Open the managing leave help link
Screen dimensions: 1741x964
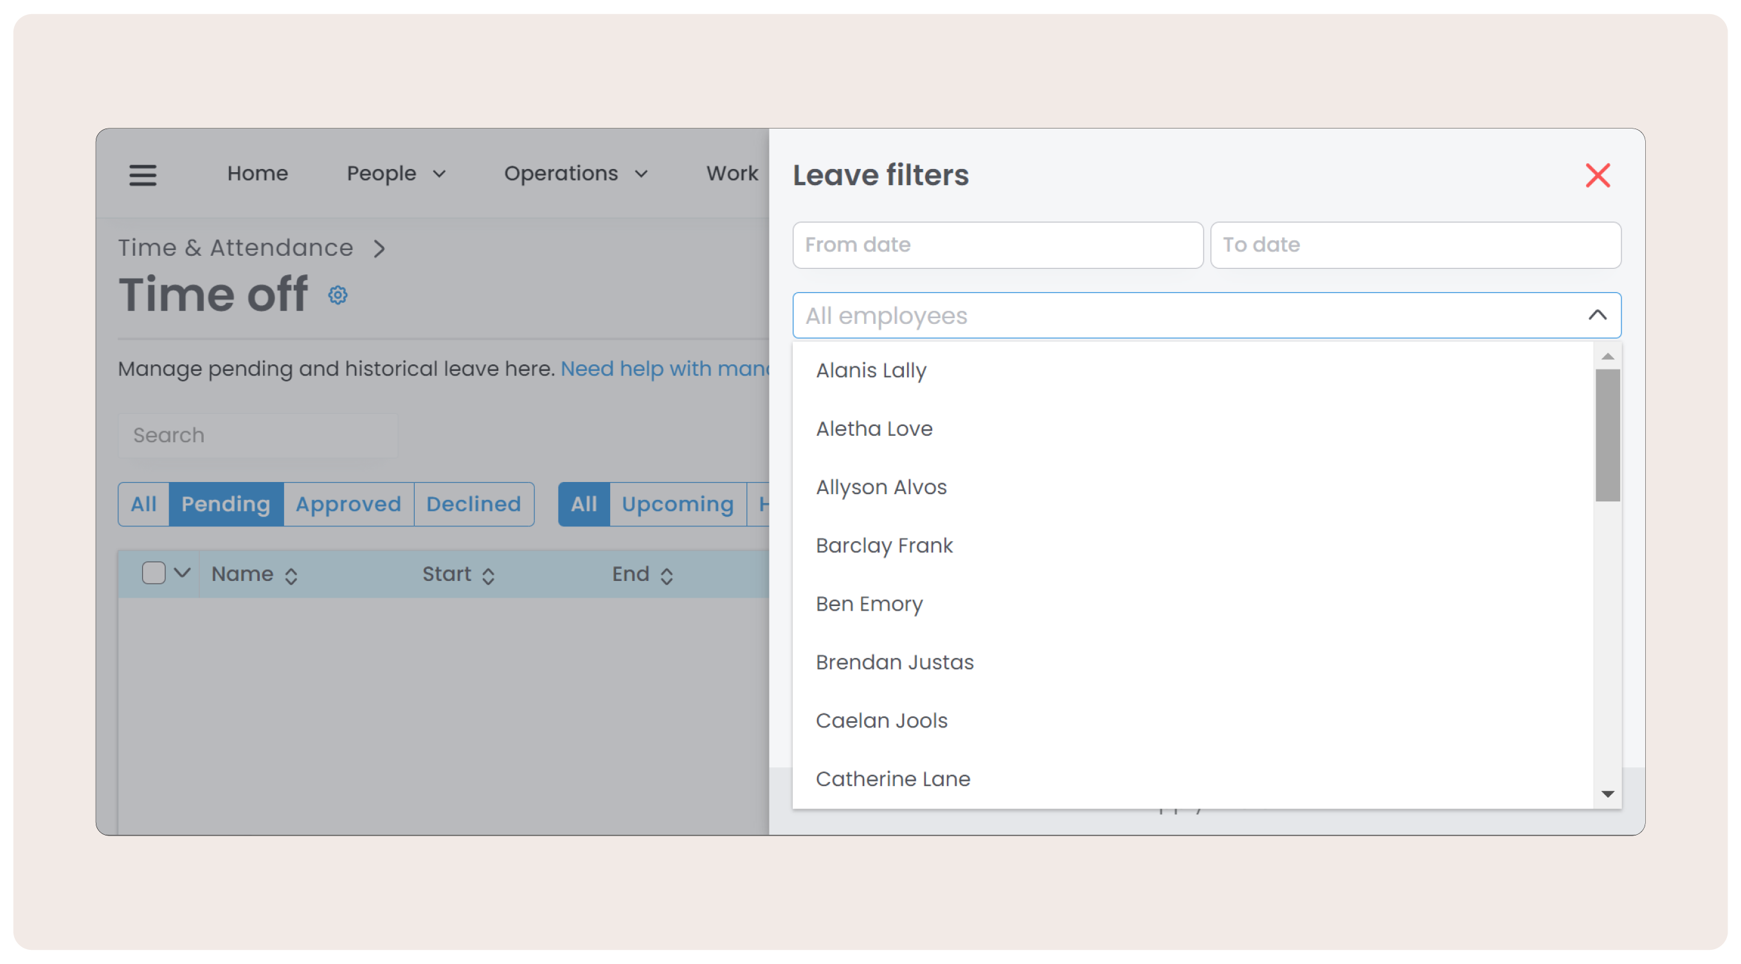coord(664,369)
